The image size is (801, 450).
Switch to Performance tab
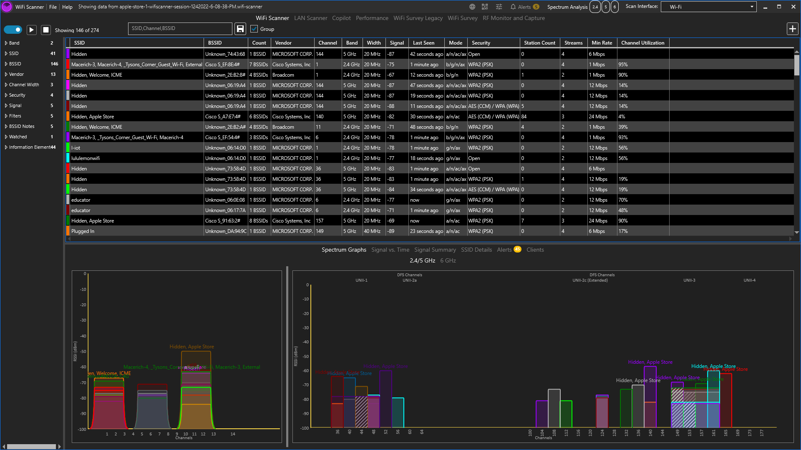pyautogui.click(x=372, y=18)
